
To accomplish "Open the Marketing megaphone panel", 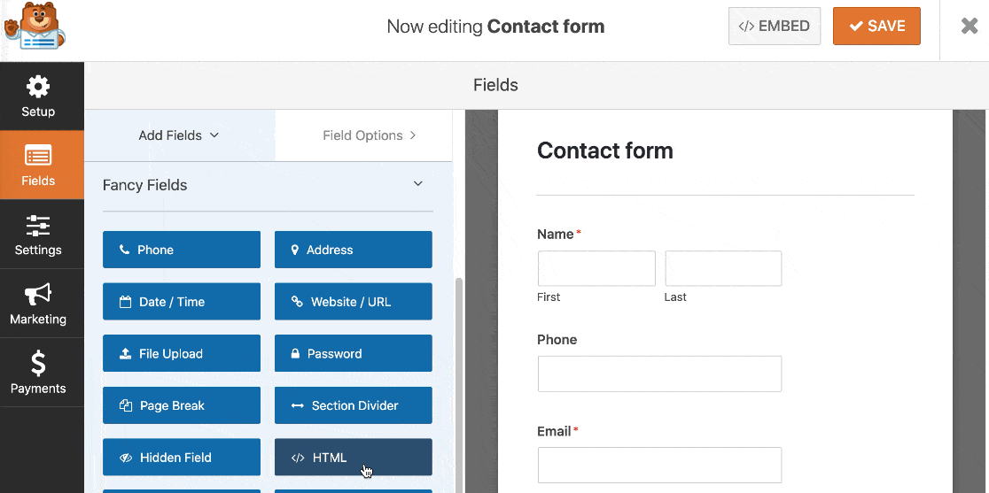I will [x=38, y=304].
